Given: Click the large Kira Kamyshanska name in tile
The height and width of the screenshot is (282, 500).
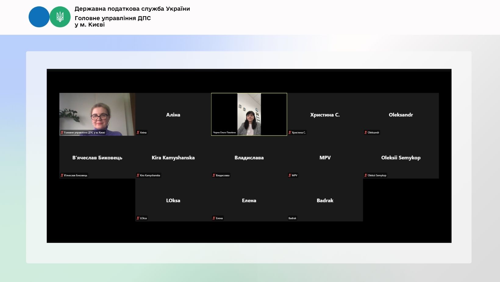Looking at the screenshot, I should point(173,158).
